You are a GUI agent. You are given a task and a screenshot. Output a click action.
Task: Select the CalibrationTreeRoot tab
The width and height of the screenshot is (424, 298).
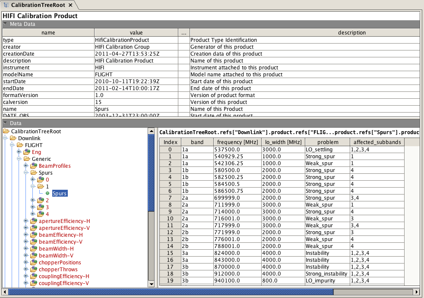(38, 5)
